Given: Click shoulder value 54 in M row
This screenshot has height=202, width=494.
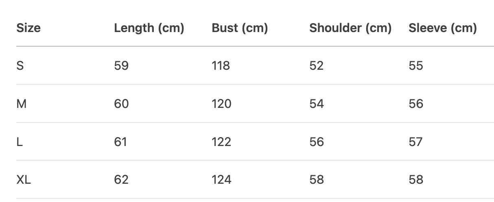Looking at the screenshot, I should [317, 104].
